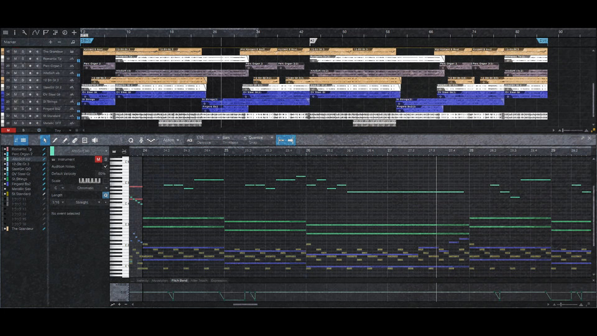Toggle visibility dot for Perc.Organ 2

tap(5, 154)
